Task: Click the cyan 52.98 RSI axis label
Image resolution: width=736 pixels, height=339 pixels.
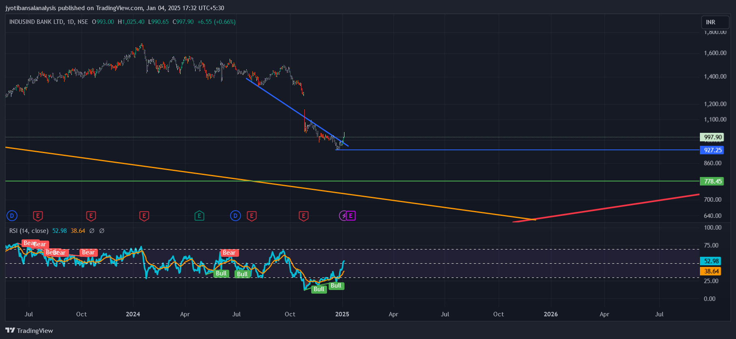Action: coord(710,261)
